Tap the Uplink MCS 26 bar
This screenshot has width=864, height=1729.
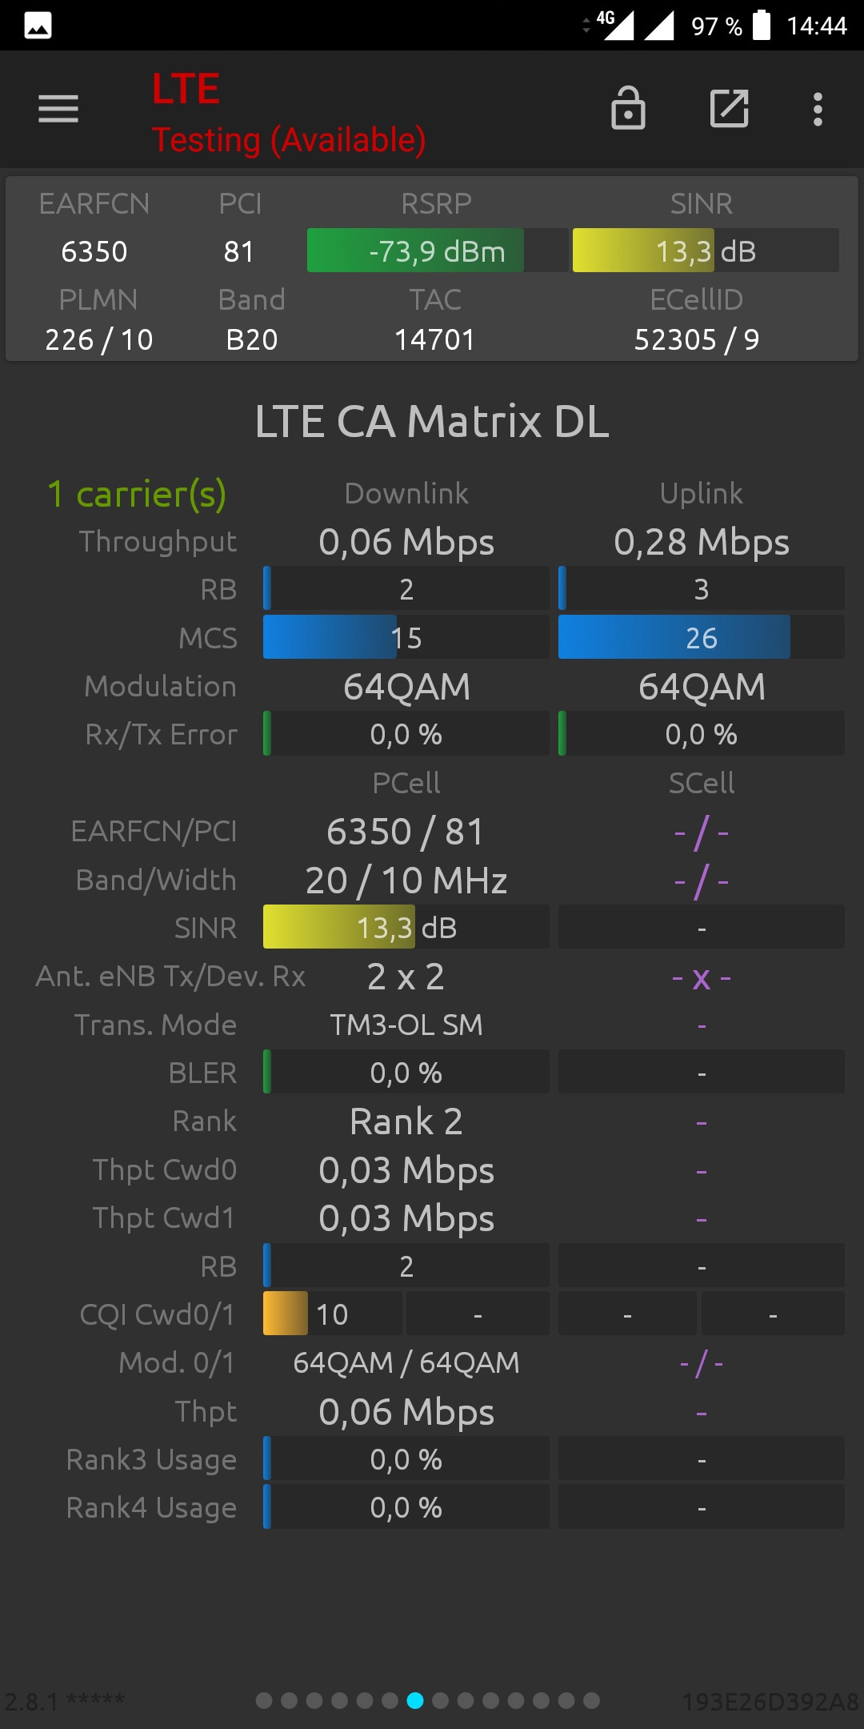[702, 637]
